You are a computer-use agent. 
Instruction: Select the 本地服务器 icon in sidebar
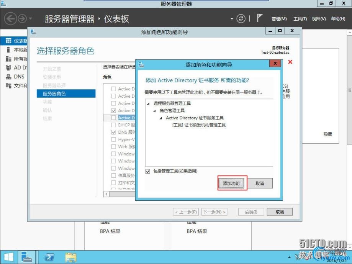(x=8, y=49)
